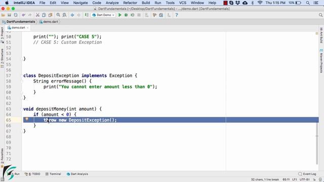The width and height of the screenshot is (324, 182).
Task: Click the Build project icon
Action: (87, 15)
